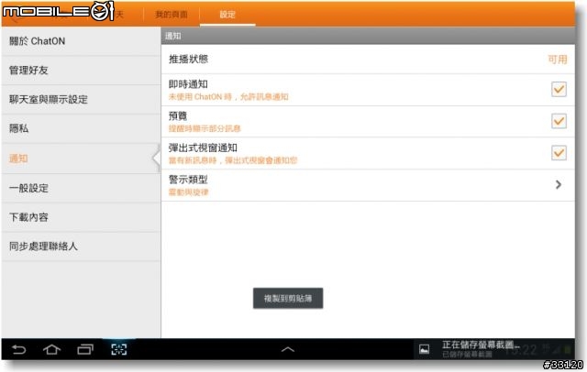This screenshot has height=372, width=587.
Task: Tap the screen capture icon in navigation bar
Action: tap(119, 350)
